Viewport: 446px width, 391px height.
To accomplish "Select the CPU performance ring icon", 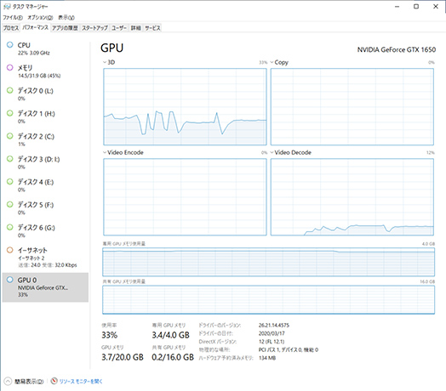I will click(x=10, y=44).
